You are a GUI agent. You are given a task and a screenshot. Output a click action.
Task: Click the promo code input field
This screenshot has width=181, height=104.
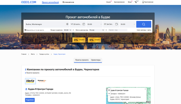pos(118,30)
